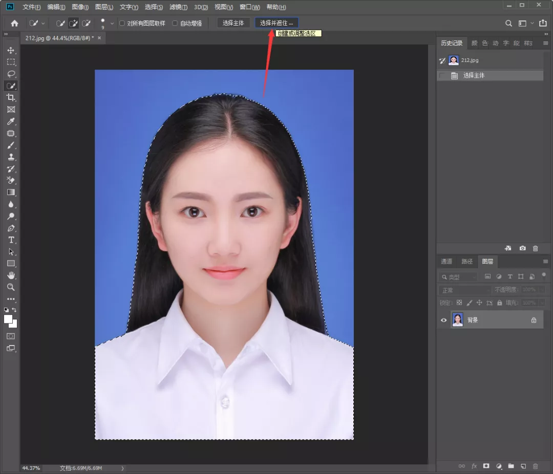Open the brush size picker dropdown
The height and width of the screenshot is (474, 553).
112,24
